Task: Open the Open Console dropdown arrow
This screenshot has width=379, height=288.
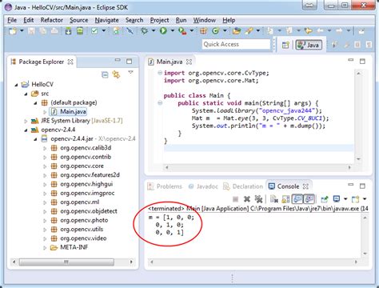Action: pyautogui.click(x=365, y=199)
